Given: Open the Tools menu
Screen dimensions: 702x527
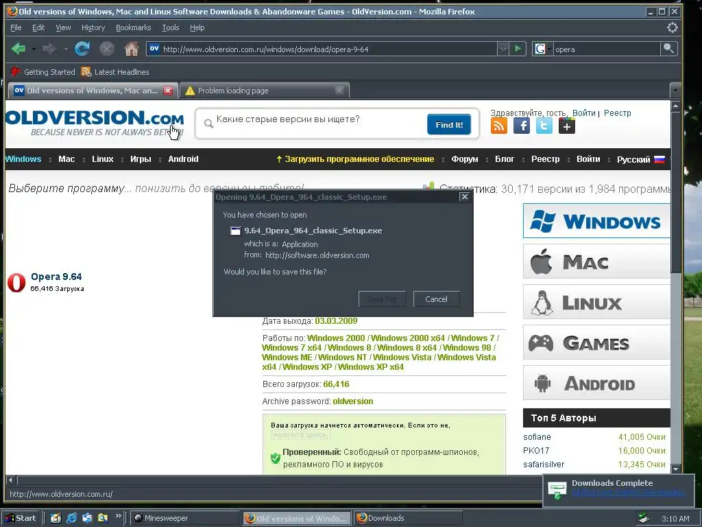Looking at the screenshot, I should pyautogui.click(x=171, y=27).
